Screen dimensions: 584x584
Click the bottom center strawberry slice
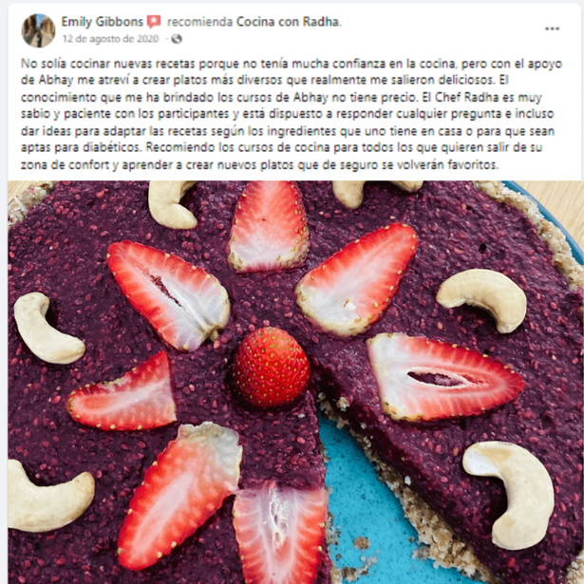(281, 534)
